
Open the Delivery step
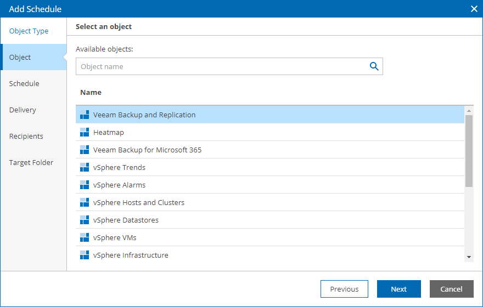click(33, 110)
